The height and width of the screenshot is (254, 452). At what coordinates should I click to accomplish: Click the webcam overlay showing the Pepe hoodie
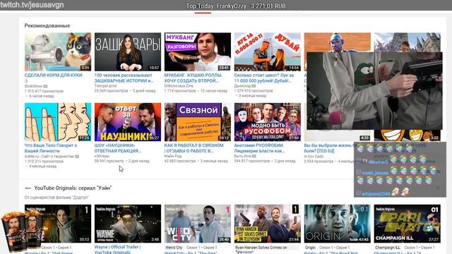tap(374, 91)
